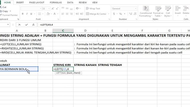
Task: Open Alignment dialog launcher
Action: pos(109,19)
